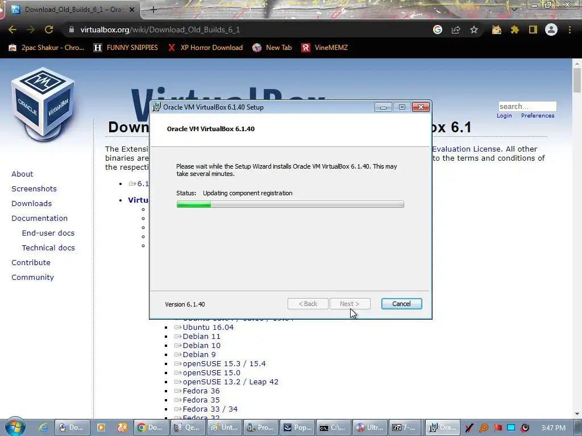Switch to the "Unt..." Paint taskbar window
The width and height of the screenshot is (582, 436).
coord(224,427)
